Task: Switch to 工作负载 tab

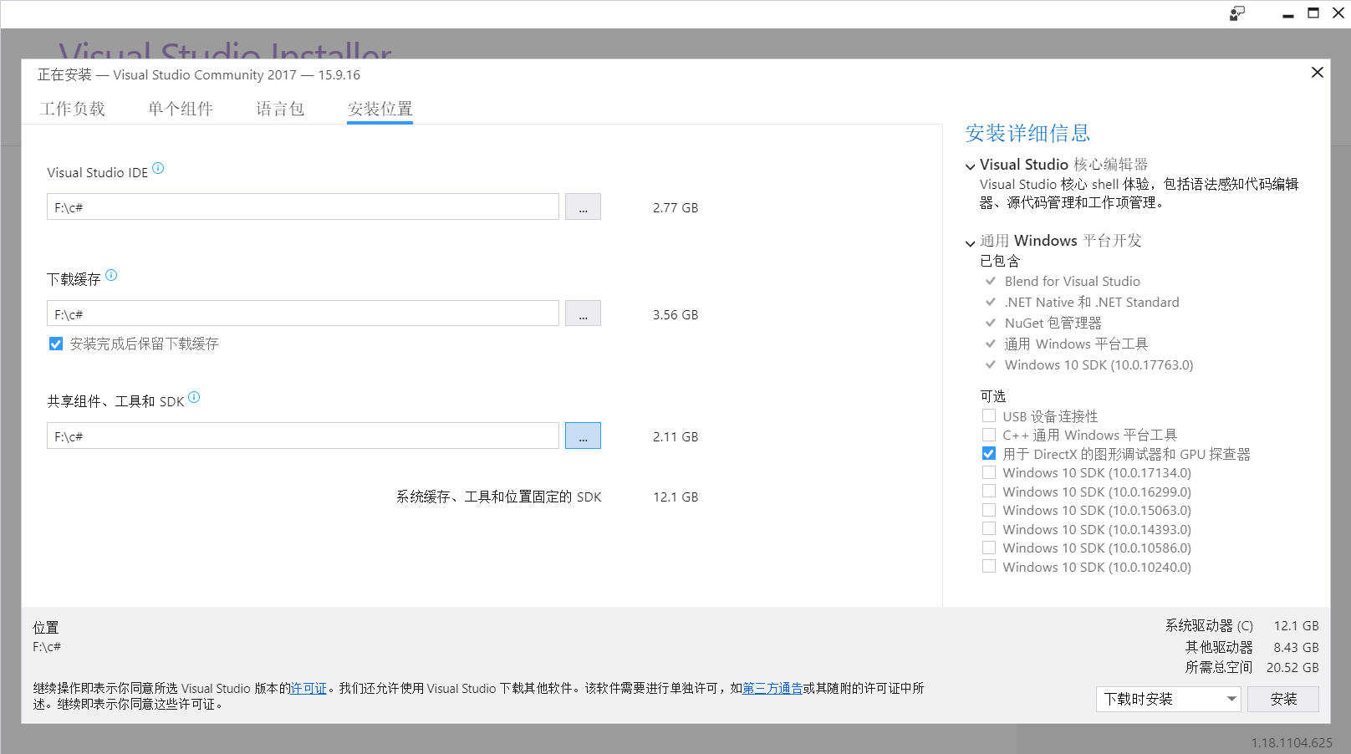Action: (73, 109)
